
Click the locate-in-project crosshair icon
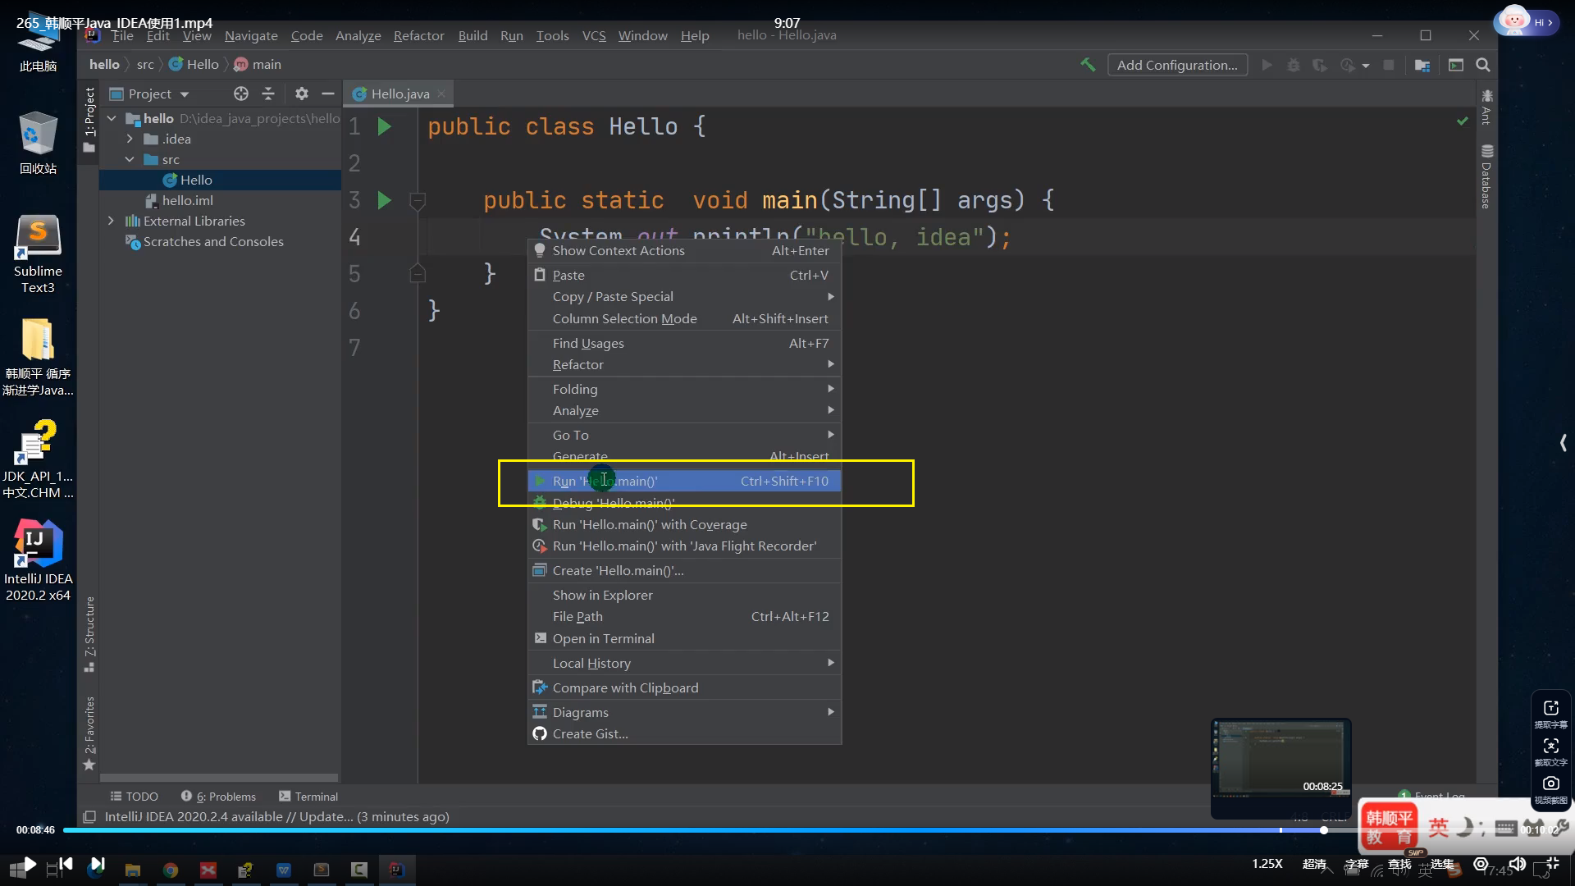pos(240,94)
